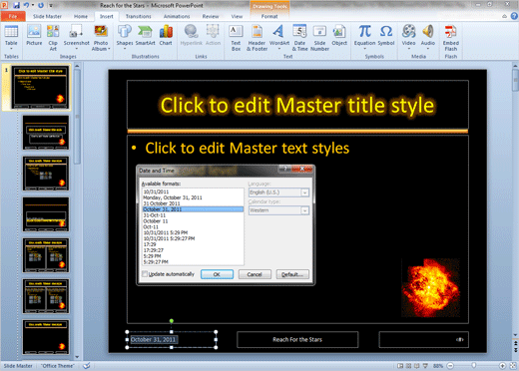This screenshot has width=519, height=371.
Task: Insert a SmartArt graphic
Action: [x=145, y=35]
